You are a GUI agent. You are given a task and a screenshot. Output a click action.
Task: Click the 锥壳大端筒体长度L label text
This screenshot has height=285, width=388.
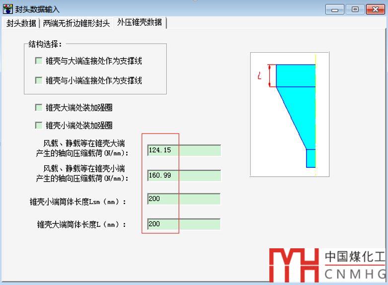pos(81,224)
